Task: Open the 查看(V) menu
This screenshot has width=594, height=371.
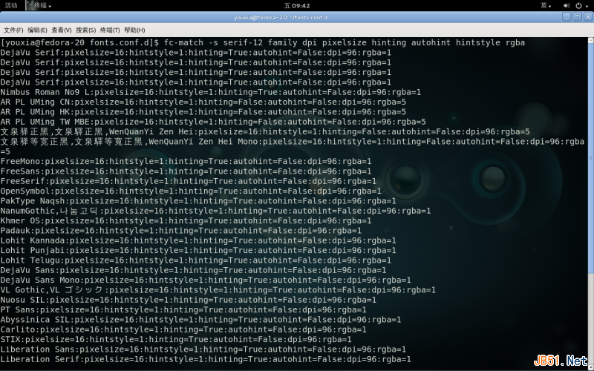Action: click(62, 30)
